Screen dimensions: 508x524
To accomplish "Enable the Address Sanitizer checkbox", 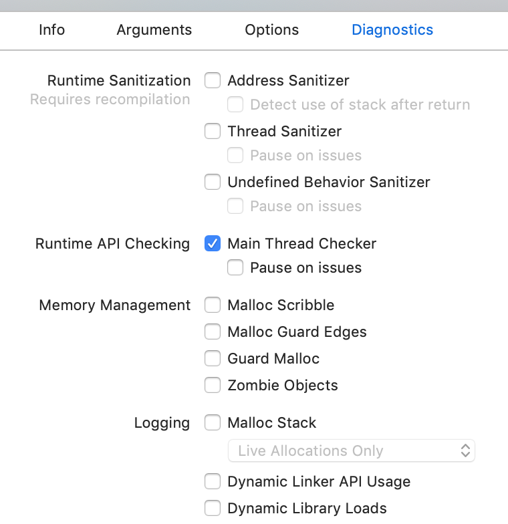I will click(213, 80).
